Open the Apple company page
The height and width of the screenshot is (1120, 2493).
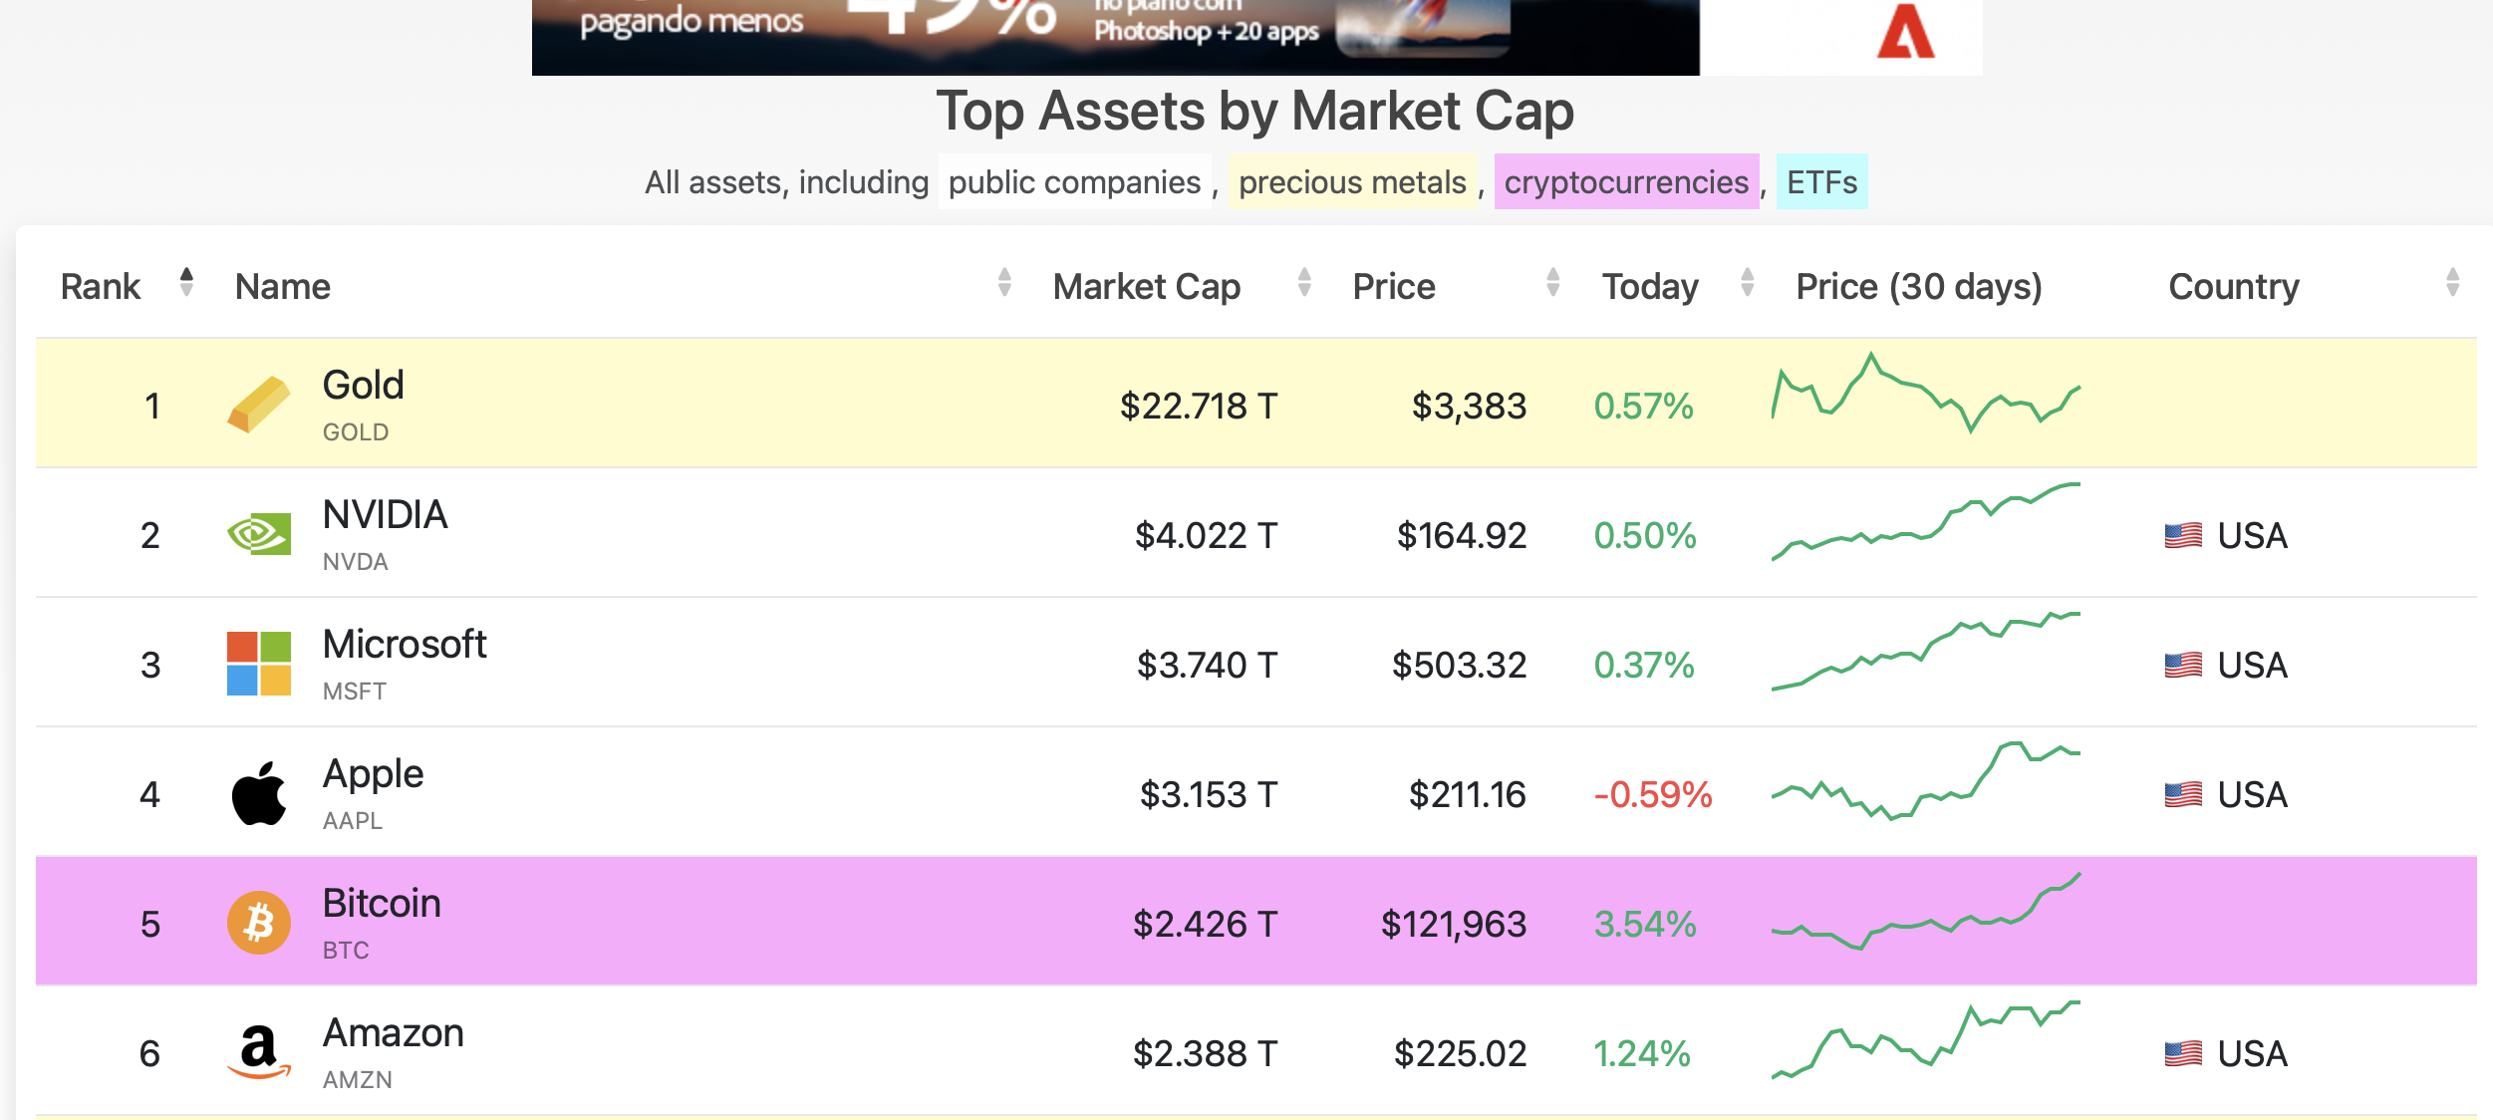(374, 775)
